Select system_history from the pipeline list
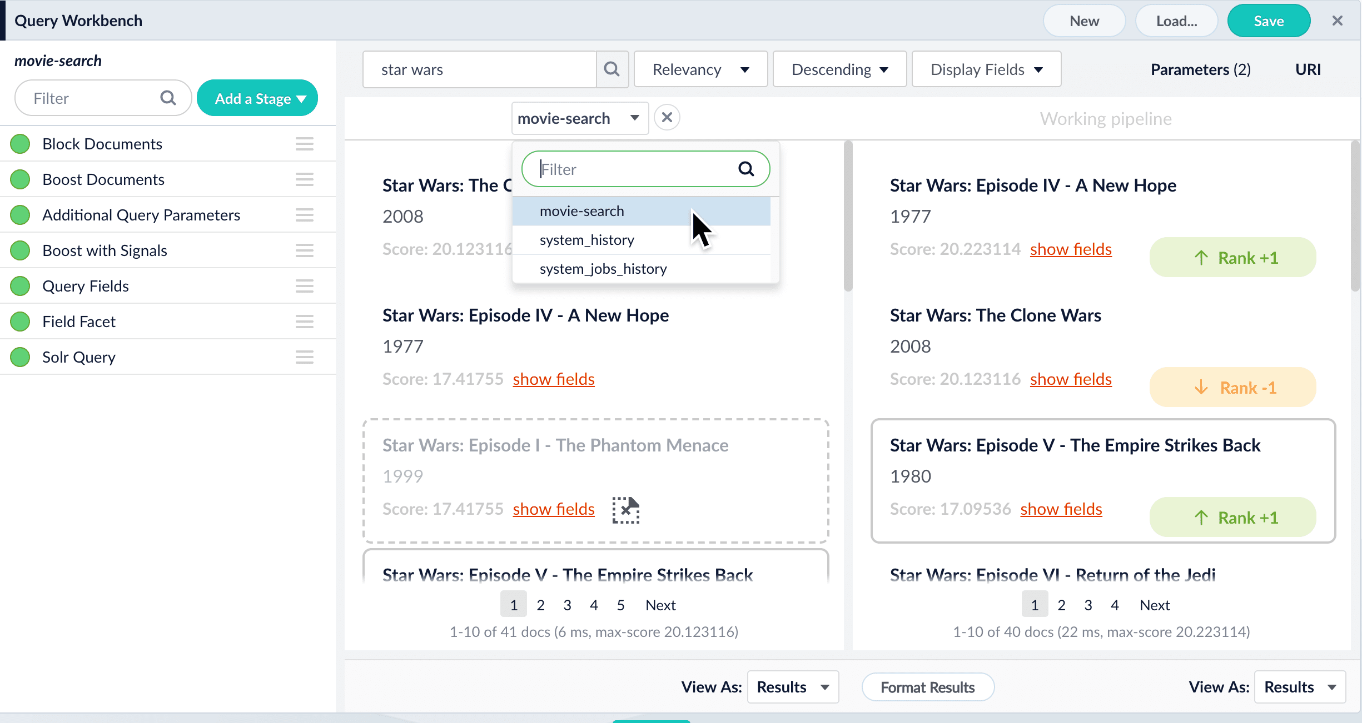1362x723 pixels. click(x=586, y=240)
